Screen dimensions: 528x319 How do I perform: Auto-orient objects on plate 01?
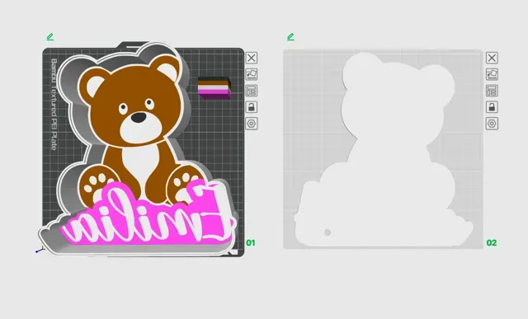tap(252, 74)
